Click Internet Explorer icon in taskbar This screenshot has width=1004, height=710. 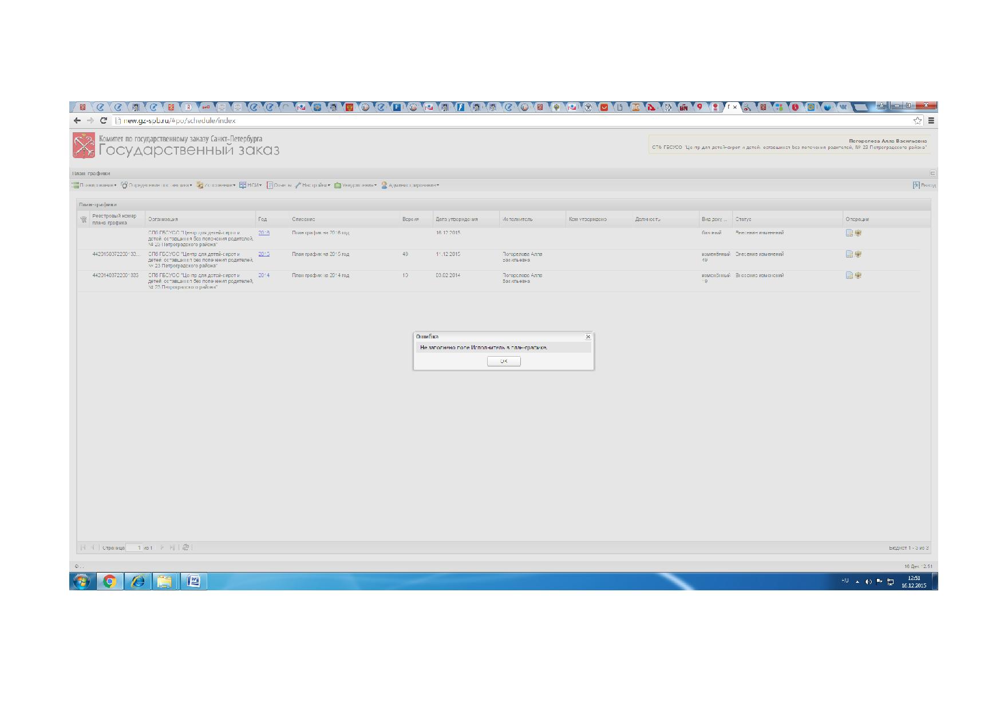coord(137,582)
